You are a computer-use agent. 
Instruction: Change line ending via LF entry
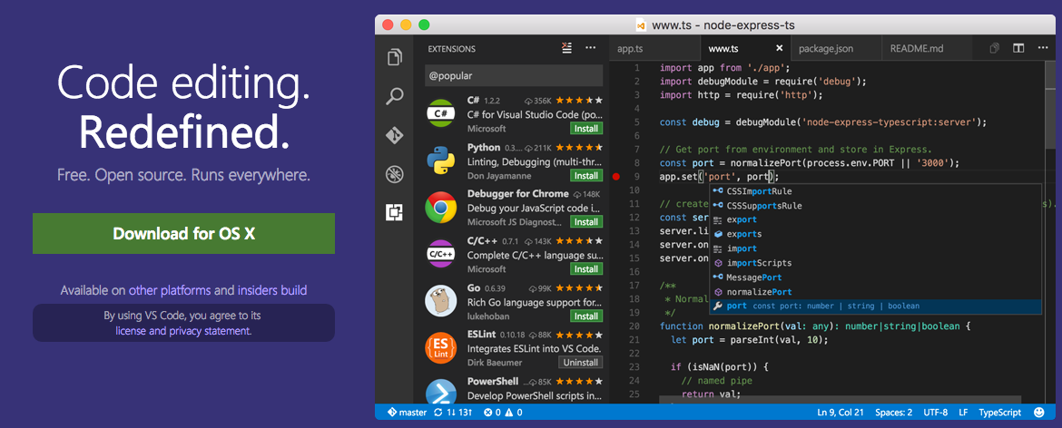click(x=964, y=412)
